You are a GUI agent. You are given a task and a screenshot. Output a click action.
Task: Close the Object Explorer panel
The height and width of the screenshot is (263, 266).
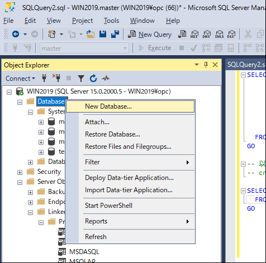click(x=215, y=65)
